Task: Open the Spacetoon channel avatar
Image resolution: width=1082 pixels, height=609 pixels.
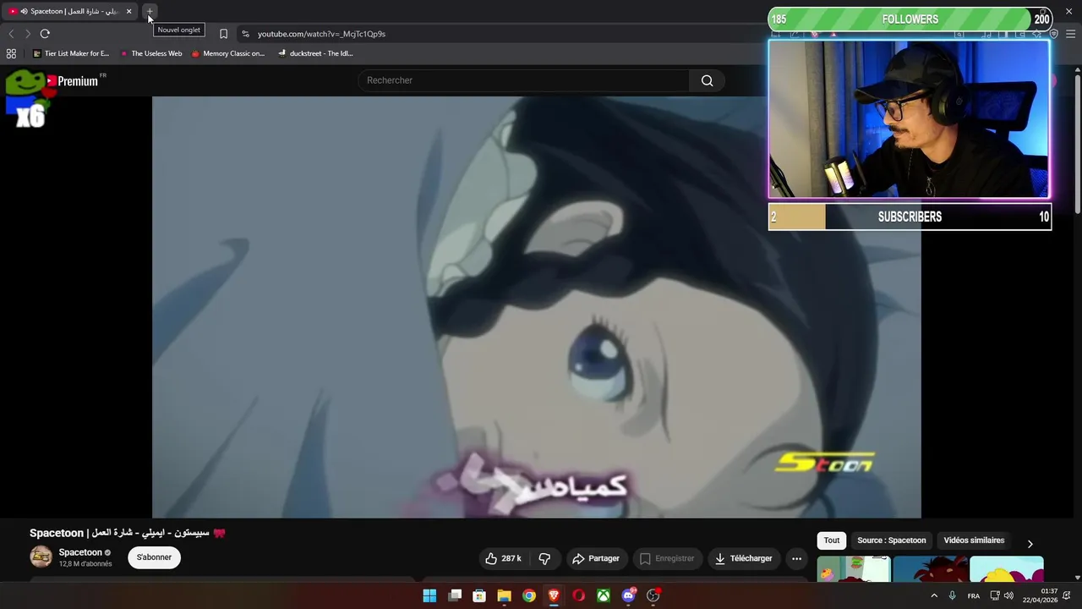Action: tap(41, 557)
